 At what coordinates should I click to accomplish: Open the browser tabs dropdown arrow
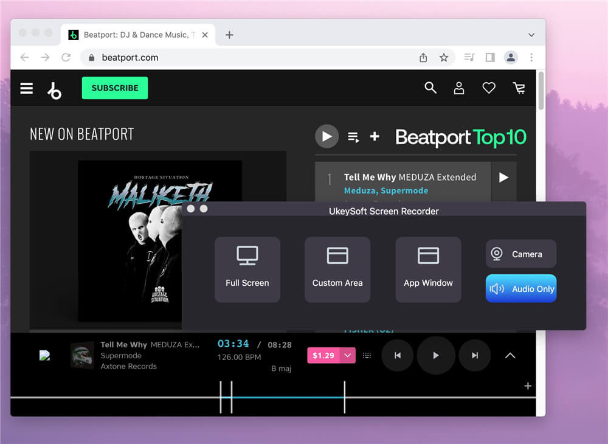(x=532, y=35)
